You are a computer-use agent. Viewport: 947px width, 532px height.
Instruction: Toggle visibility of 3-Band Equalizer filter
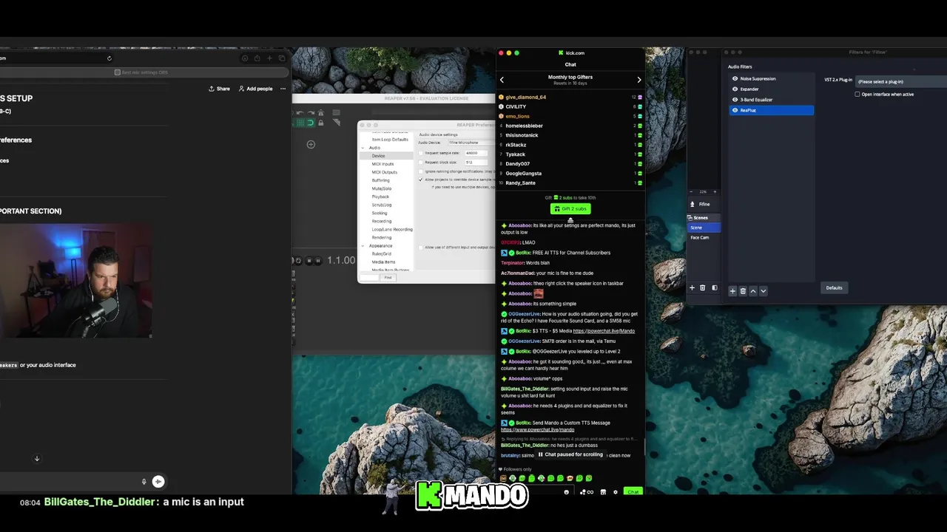[x=735, y=99]
